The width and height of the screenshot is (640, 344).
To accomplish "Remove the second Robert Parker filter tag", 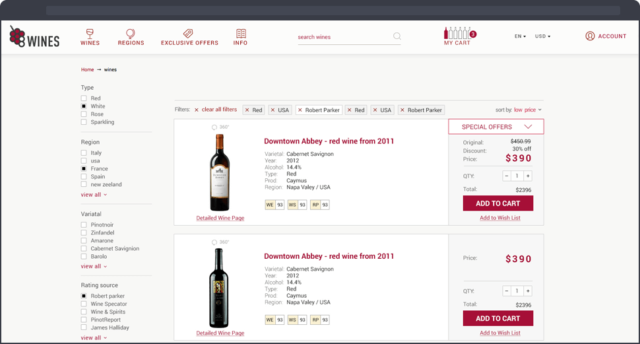I will (x=402, y=110).
